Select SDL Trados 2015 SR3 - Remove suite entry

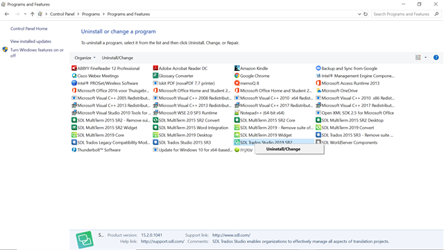(355, 135)
